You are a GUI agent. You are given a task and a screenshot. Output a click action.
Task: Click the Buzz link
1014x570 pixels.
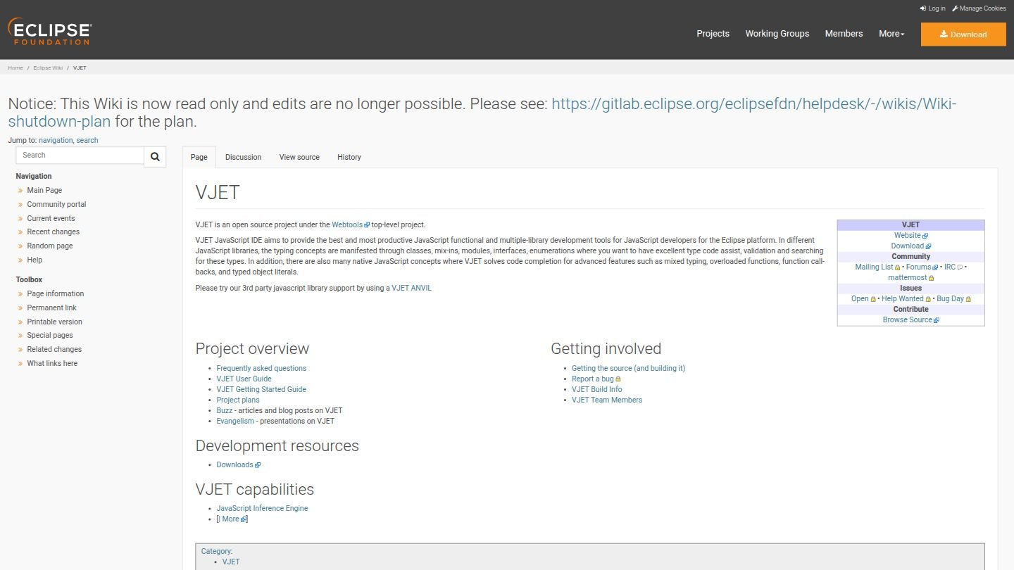pyautogui.click(x=224, y=410)
